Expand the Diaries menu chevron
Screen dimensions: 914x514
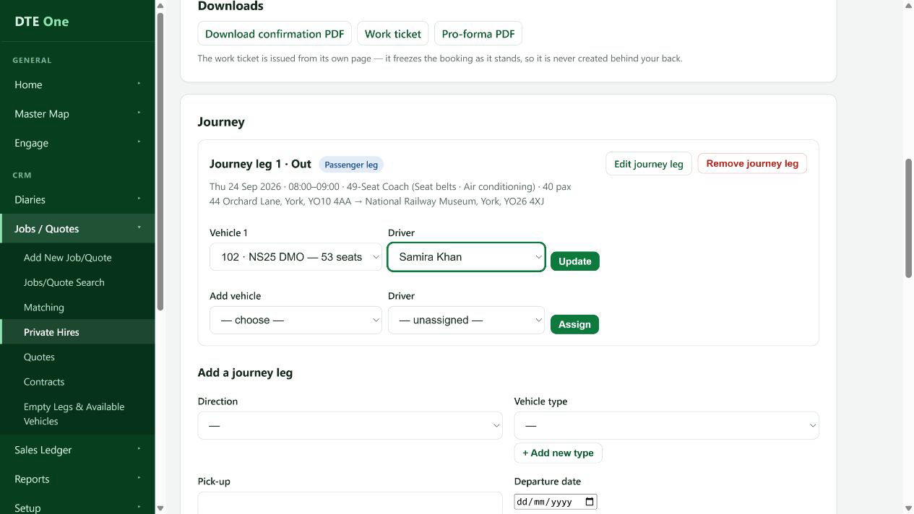[x=139, y=199]
